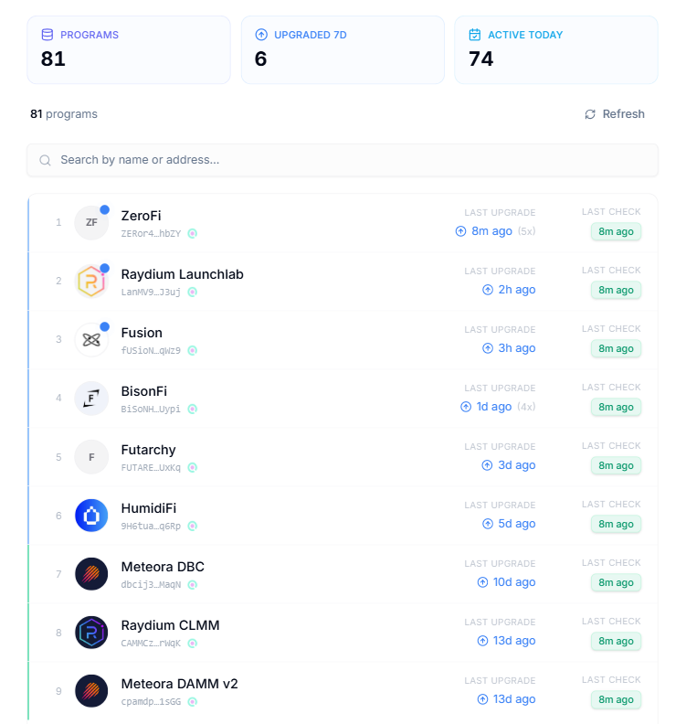Click the '3d ago' last upgrade text

pos(517,465)
